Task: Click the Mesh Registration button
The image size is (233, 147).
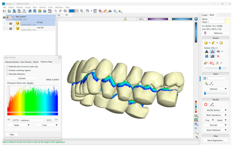Action: pos(215,140)
